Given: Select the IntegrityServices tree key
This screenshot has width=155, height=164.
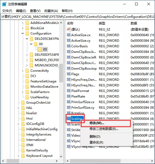Looking at the screenshot, I should point(39,134).
